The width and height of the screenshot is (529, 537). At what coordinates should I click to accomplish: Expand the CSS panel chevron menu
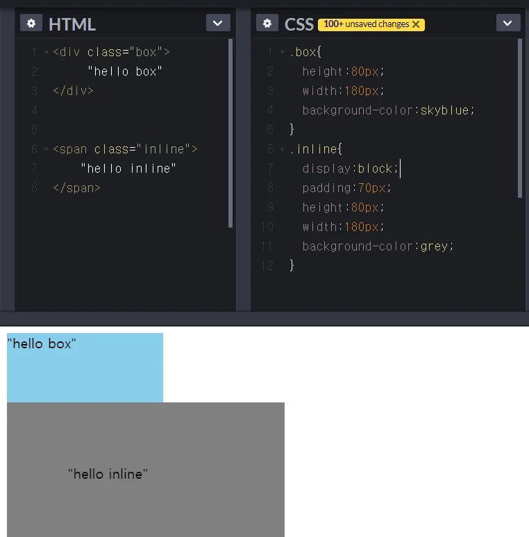[x=508, y=24]
